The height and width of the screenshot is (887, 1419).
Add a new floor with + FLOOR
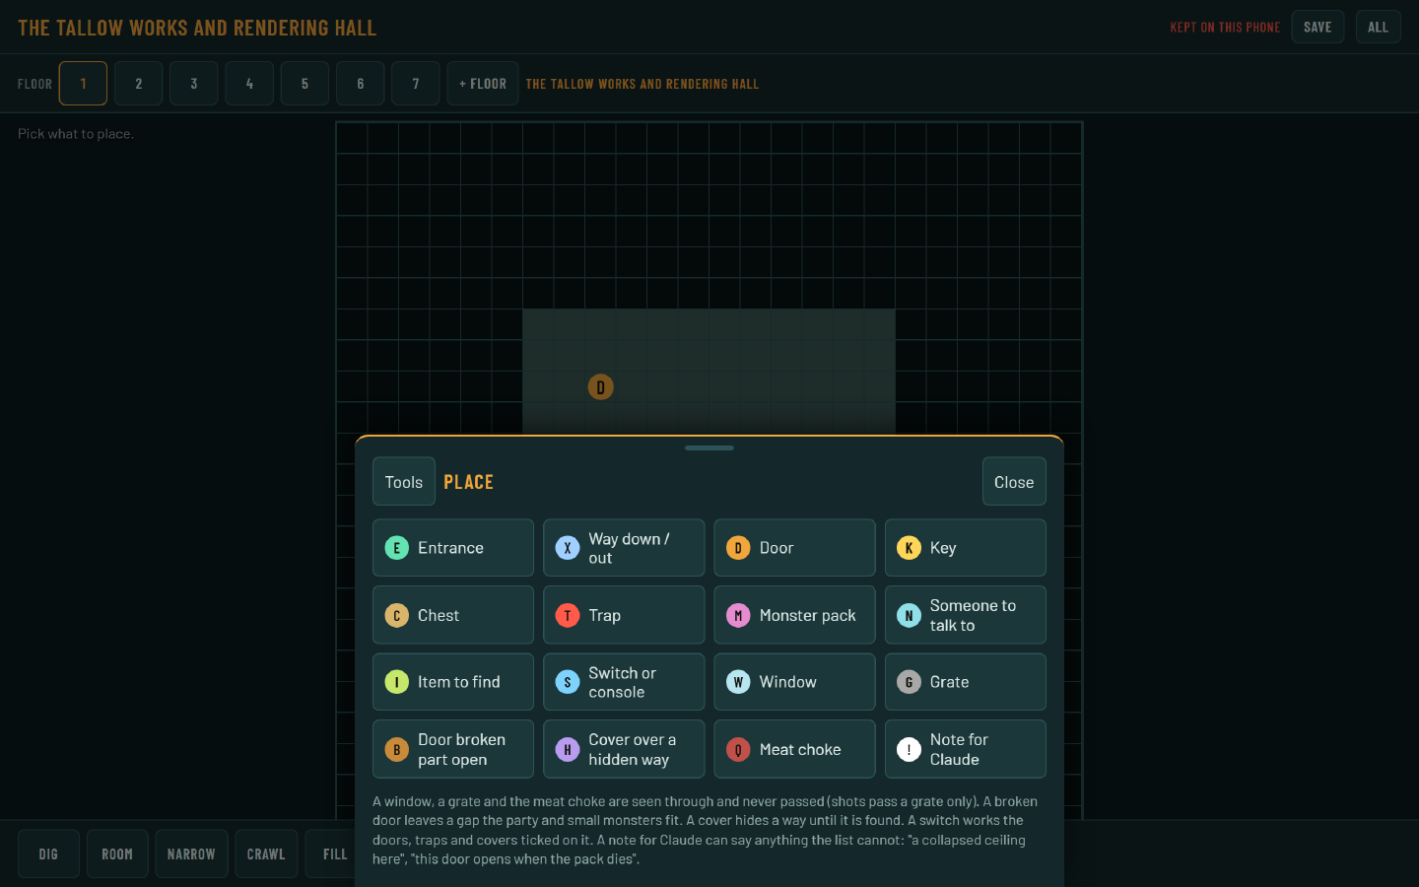(x=483, y=84)
